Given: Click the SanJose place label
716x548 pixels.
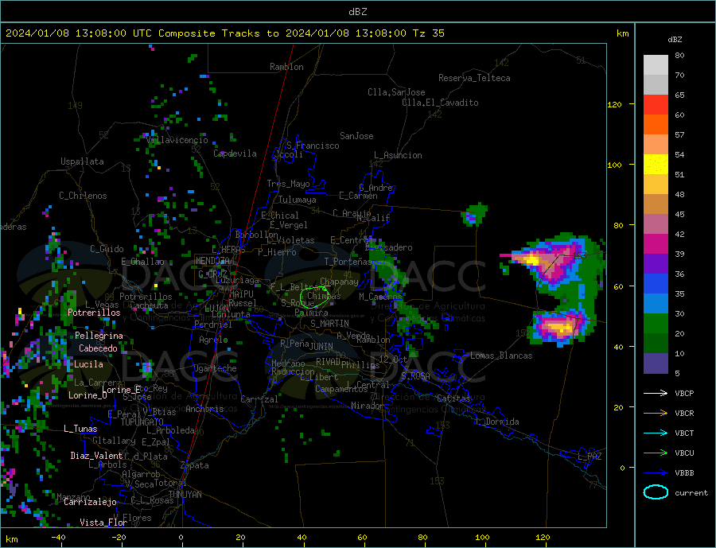Looking at the screenshot, I should point(356,136).
